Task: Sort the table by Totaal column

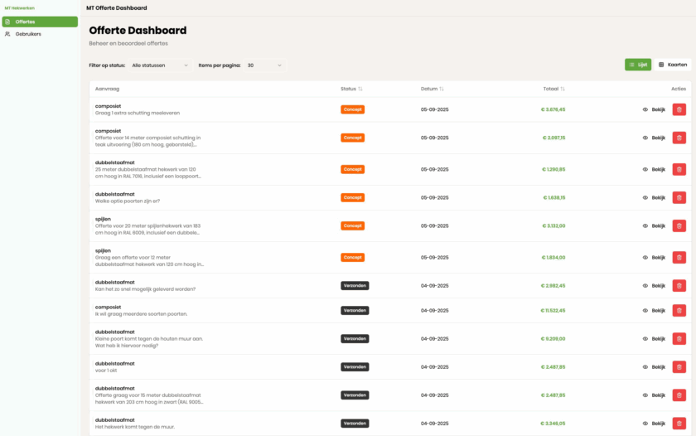Action: 554,89
